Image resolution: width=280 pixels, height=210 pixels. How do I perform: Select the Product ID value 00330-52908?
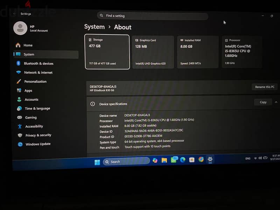pyautogui.click(x=143, y=136)
